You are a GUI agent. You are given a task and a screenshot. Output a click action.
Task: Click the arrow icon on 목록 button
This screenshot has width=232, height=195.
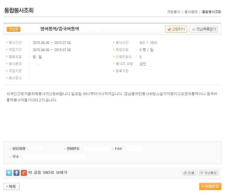(x=7, y=187)
